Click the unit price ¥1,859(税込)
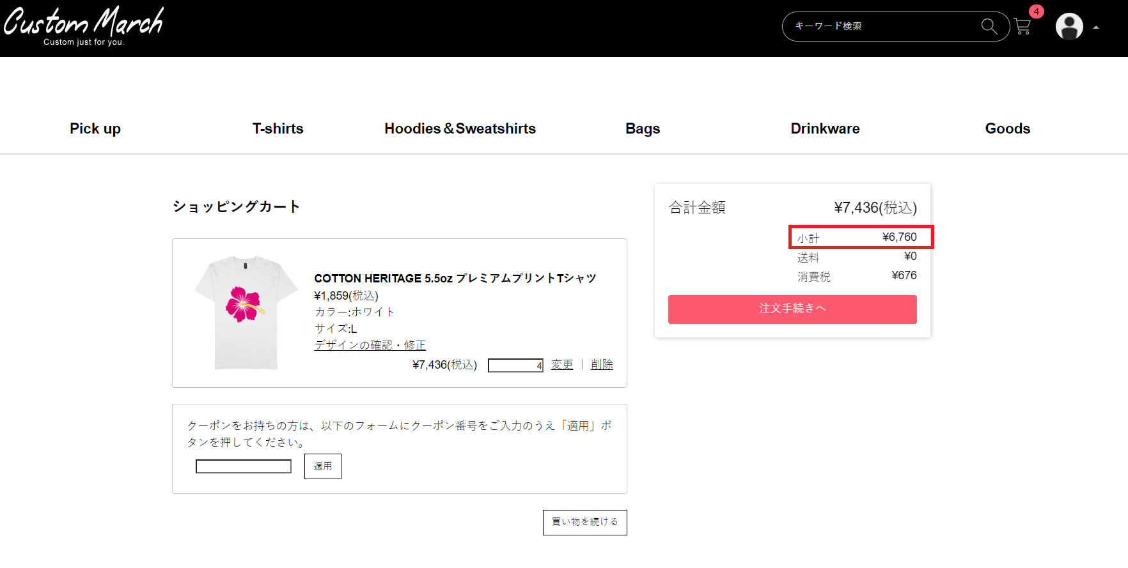The width and height of the screenshot is (1128, 568). click(x=346, y=296)
